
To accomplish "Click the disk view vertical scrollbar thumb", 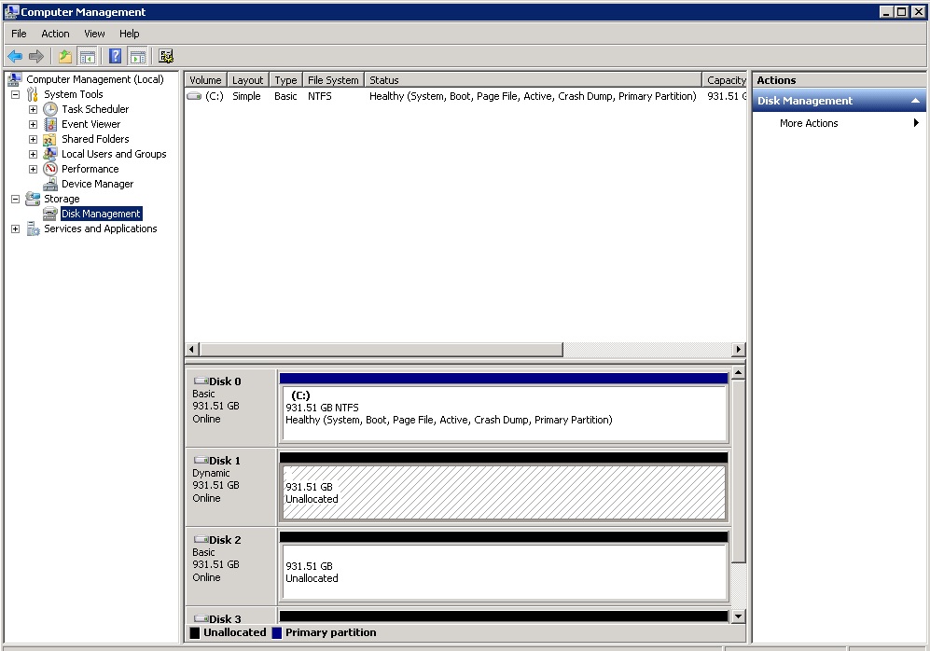I will click(x=738, y=471).
